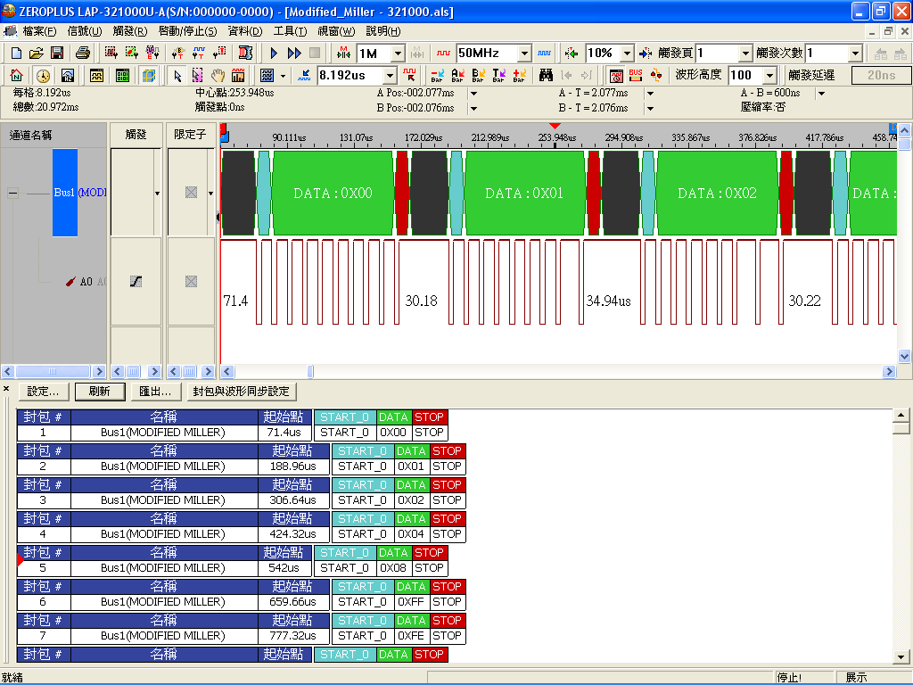Click the run (single play) button

[x=274, y=53]
